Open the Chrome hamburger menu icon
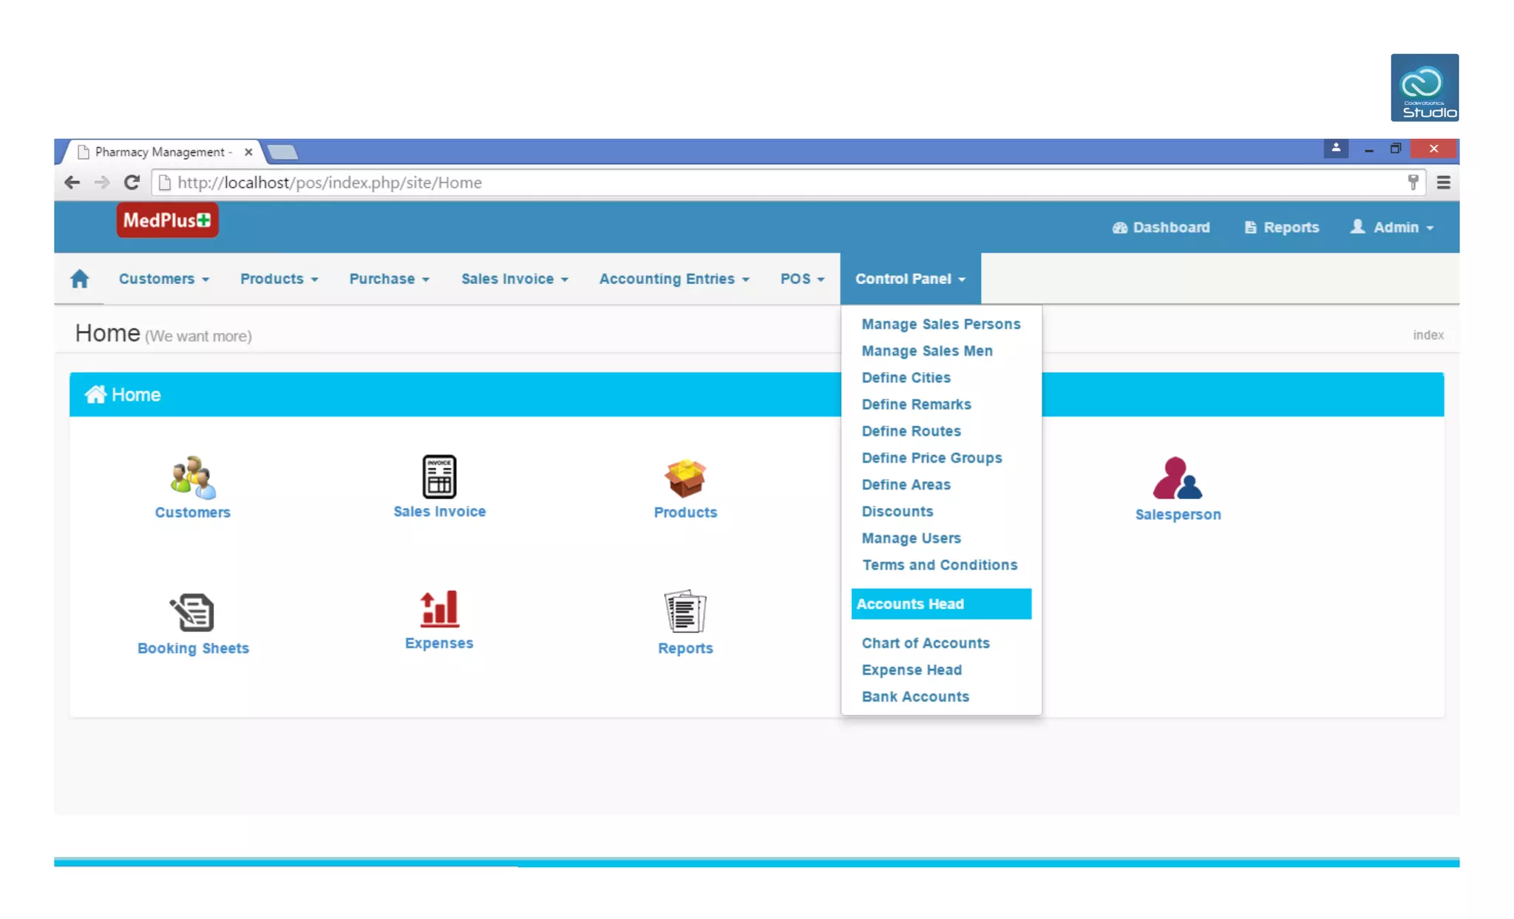1514x919 pixels. pyautogui.click(x=1443, y=183)
